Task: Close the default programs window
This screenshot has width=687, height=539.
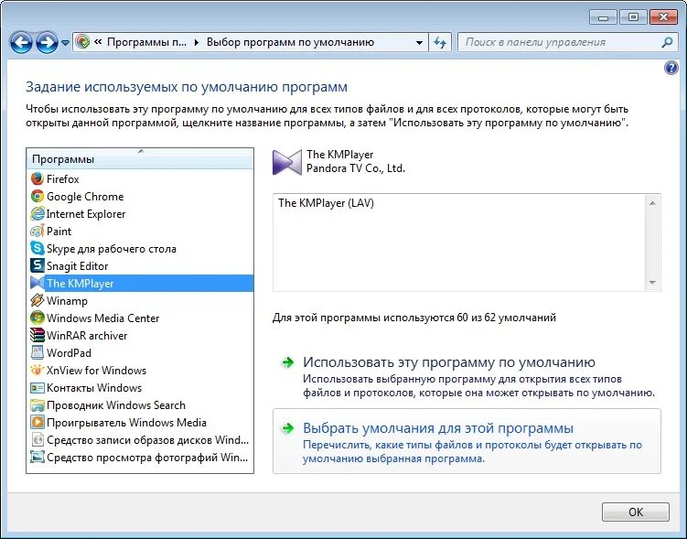Action: [x=664, y=17]
